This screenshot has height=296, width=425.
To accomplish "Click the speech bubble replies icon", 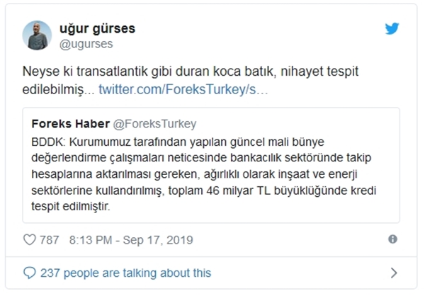I will 29,273.
